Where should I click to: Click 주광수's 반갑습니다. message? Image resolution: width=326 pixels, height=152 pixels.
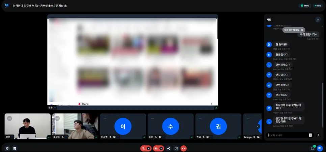click(x=282, y=75)
